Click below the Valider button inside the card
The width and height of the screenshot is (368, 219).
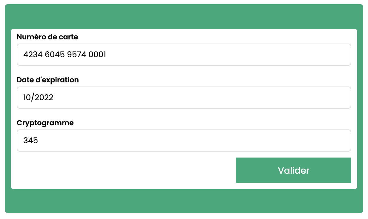pyautogui.click(x=293, y=186)
